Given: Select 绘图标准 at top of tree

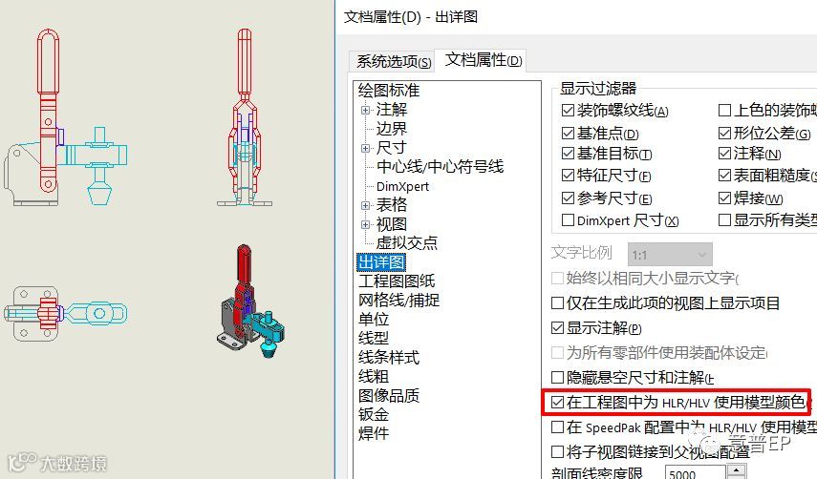Looking at the screenshot, I should (x=389, y=91).
